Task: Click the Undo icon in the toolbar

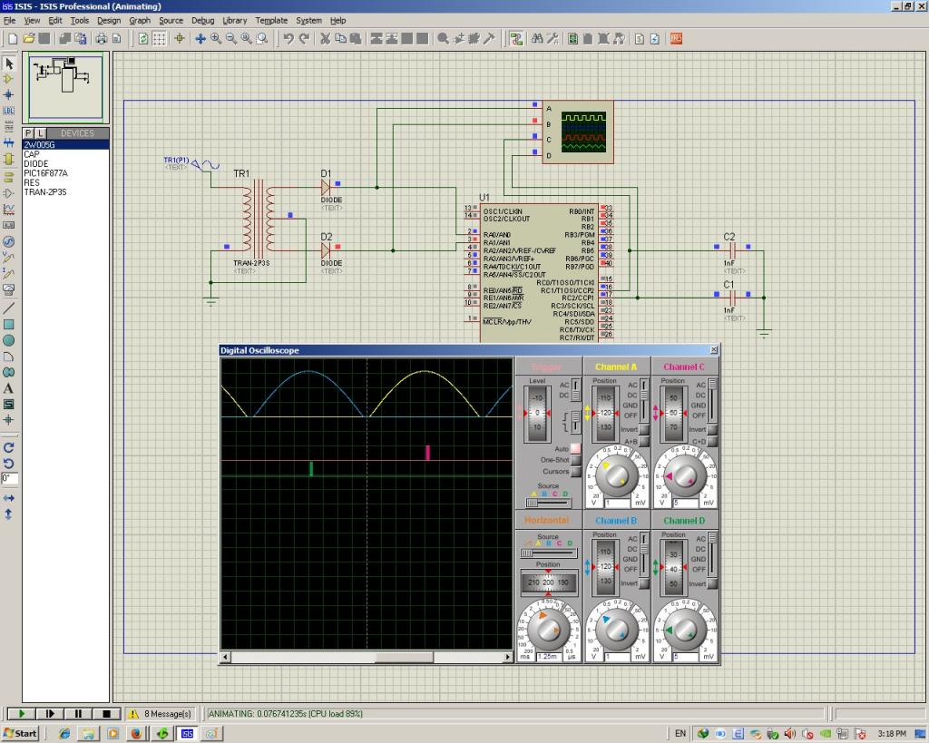Action: point(288,38)
